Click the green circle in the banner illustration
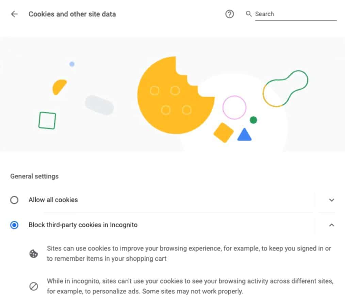 click(253, 120)
